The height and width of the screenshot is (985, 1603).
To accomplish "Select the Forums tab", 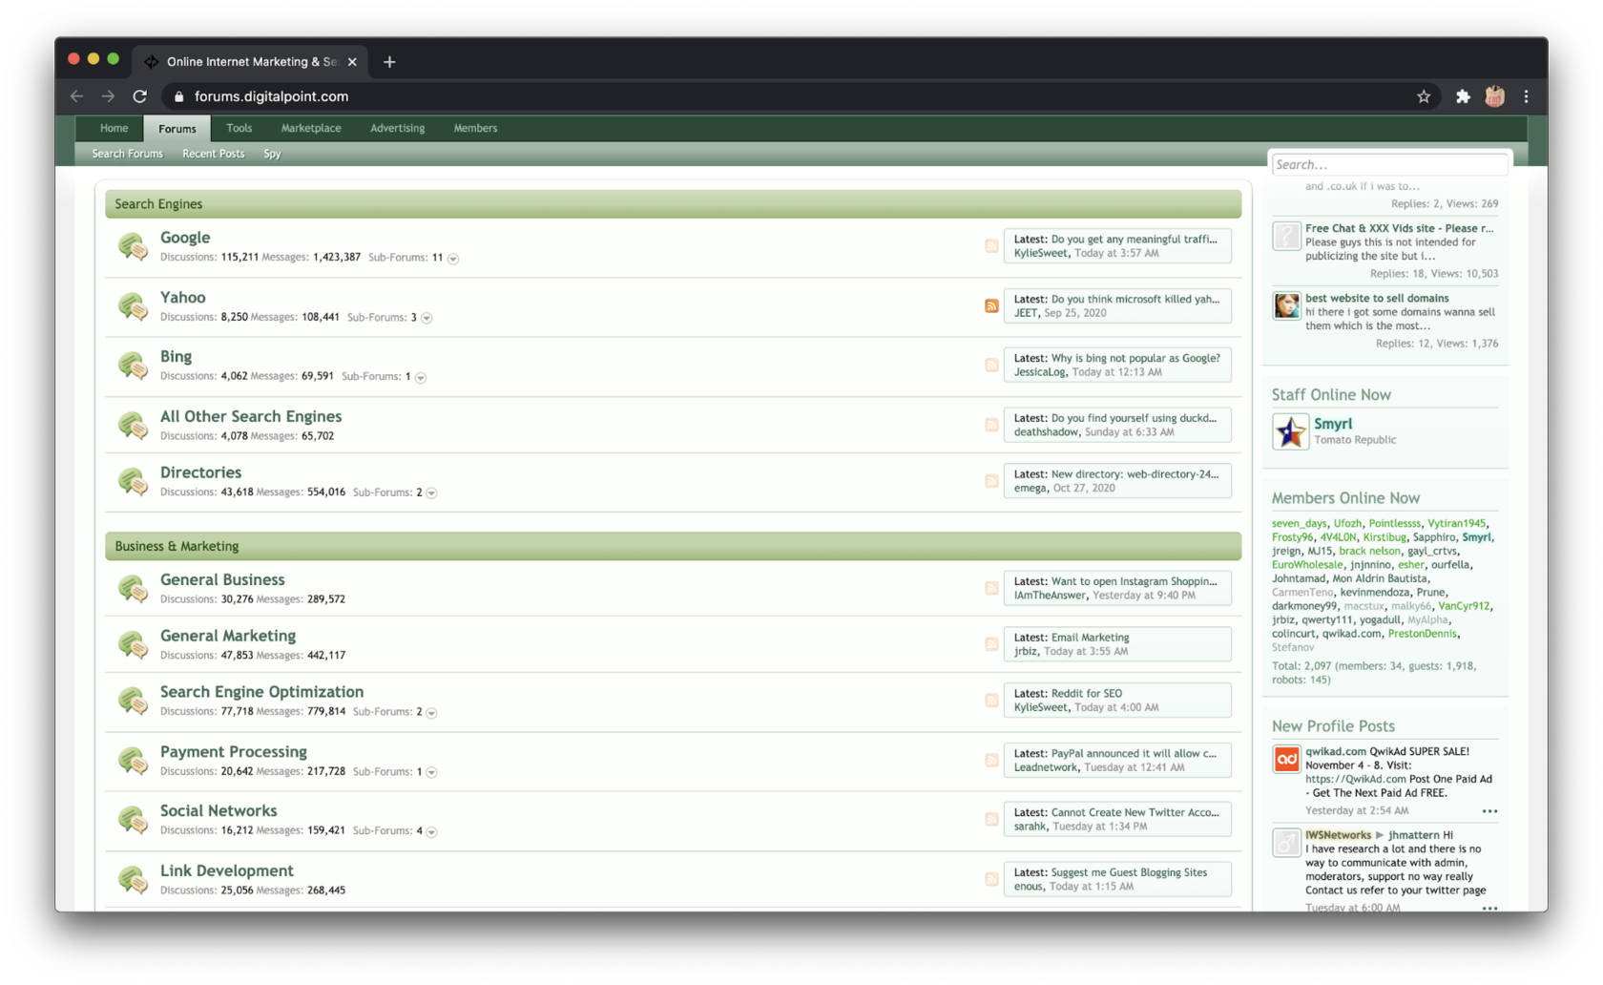I will coord(177,128).
